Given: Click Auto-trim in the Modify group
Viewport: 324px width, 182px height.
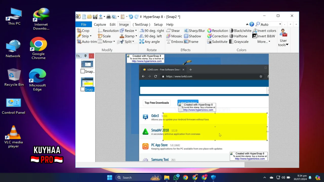Looking at the screenshot, I should (x=87, y=42).
